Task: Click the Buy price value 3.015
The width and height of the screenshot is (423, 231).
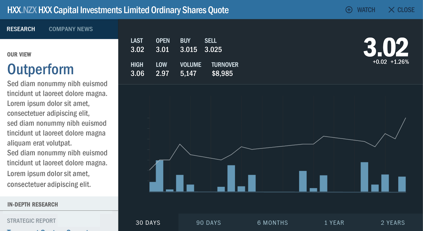Action: pyautogui.click(x=188, y=50)
